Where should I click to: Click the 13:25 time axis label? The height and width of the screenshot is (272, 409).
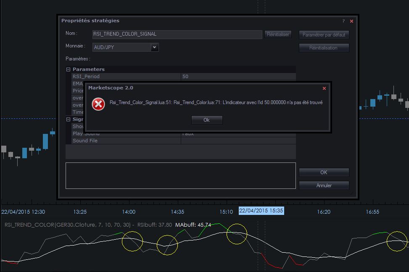(80, 212)
